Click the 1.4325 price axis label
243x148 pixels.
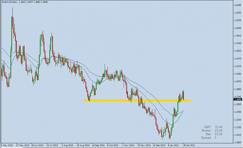point(238,66)
